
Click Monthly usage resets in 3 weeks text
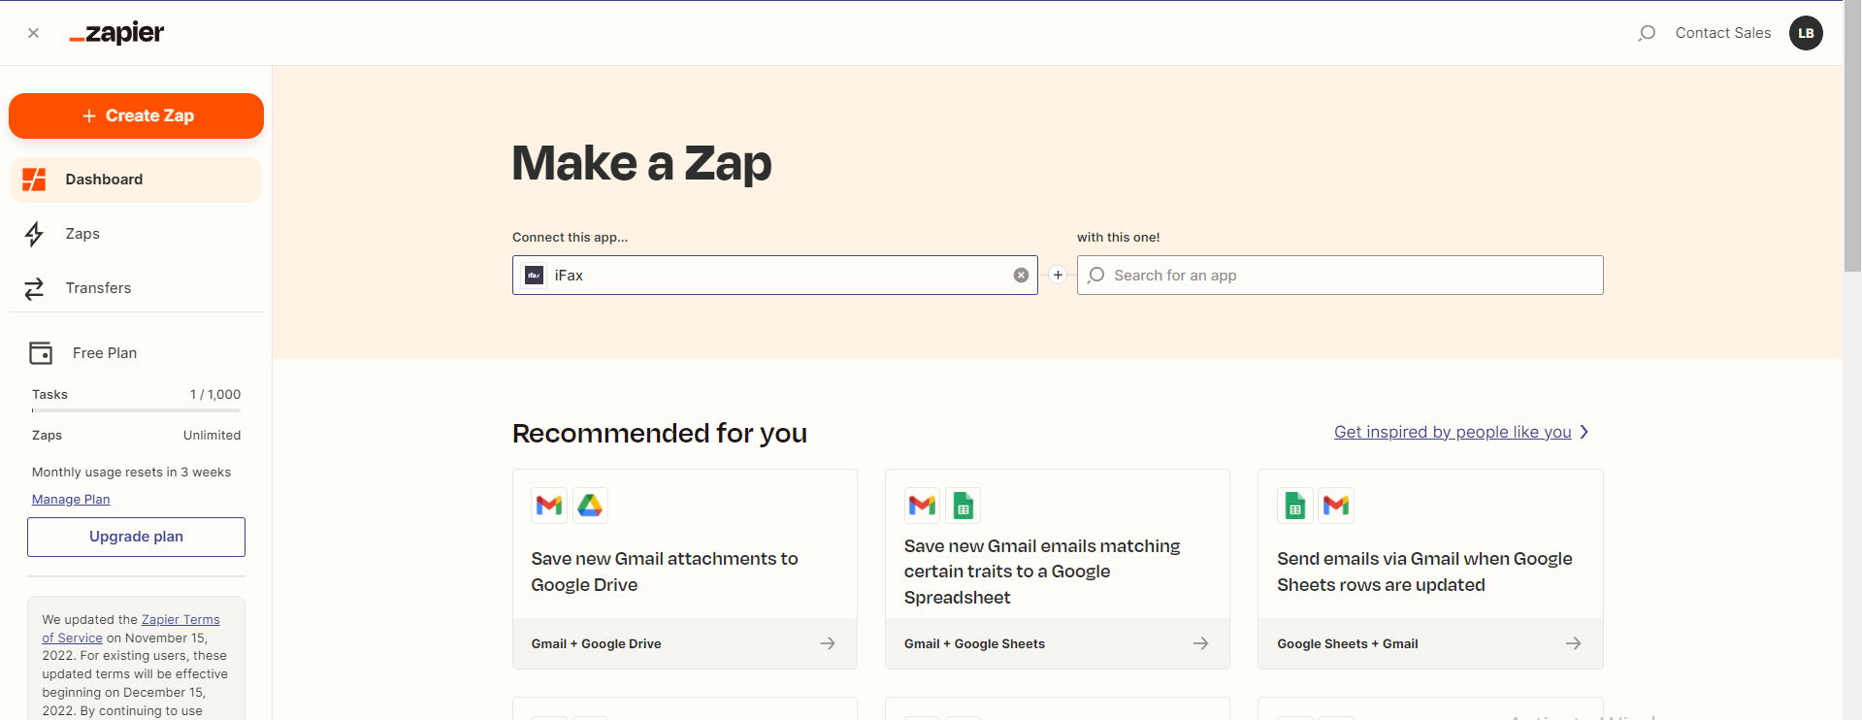[131, 473]
